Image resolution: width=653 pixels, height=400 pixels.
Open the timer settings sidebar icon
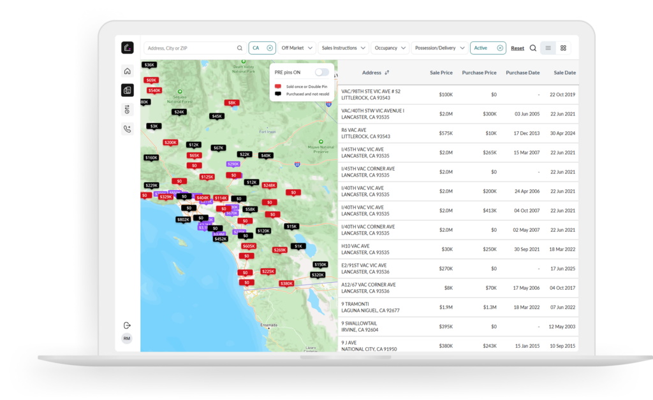127,110
